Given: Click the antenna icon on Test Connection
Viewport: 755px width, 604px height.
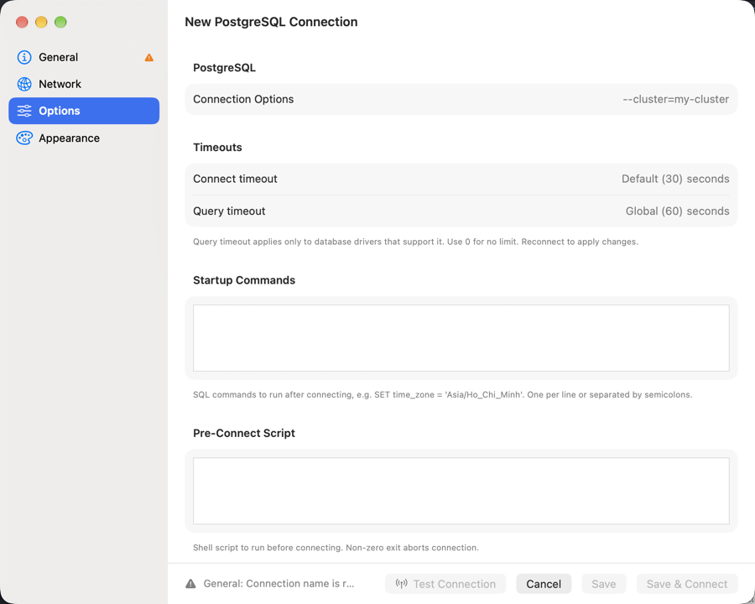Looking at the screenshot, I should point(402,584).
